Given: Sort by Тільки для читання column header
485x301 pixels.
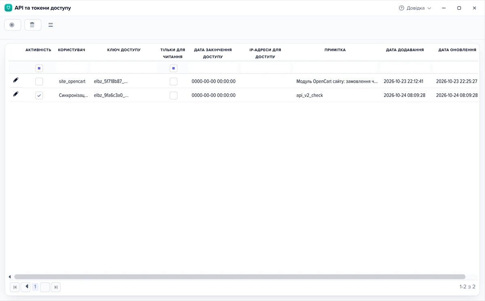Looking at the screenshot, I should (x=173, y=53).
